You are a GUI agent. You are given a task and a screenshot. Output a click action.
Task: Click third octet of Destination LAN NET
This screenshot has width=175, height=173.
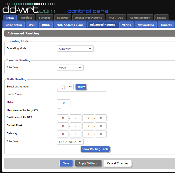(x=88, y=118)
